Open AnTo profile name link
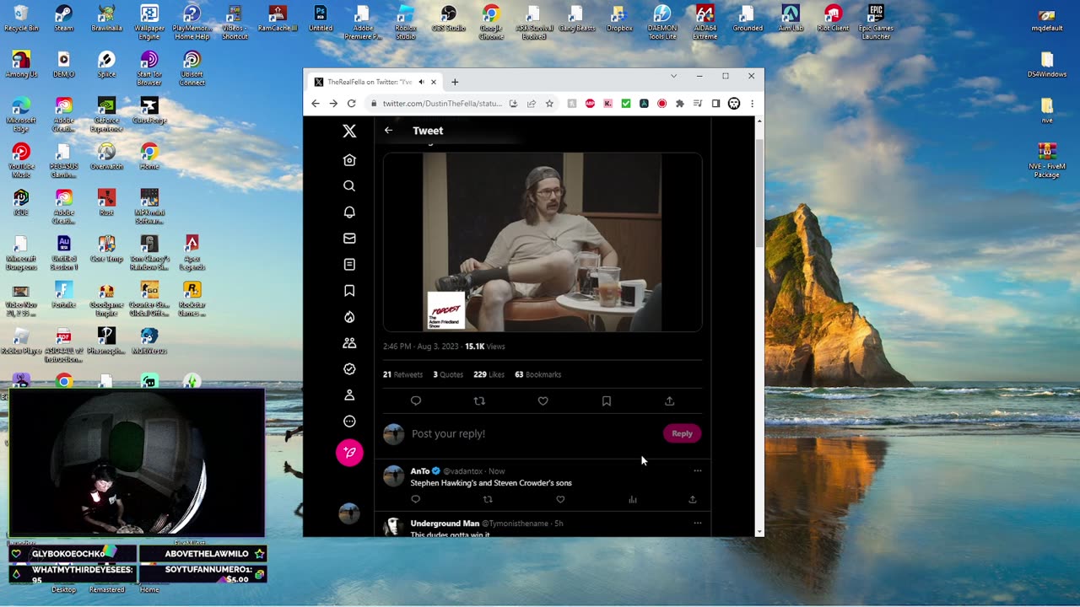 click(x=420, y=471)
